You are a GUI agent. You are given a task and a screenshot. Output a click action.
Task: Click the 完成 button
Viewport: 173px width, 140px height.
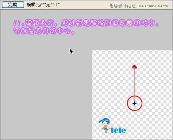coord(13,5)
